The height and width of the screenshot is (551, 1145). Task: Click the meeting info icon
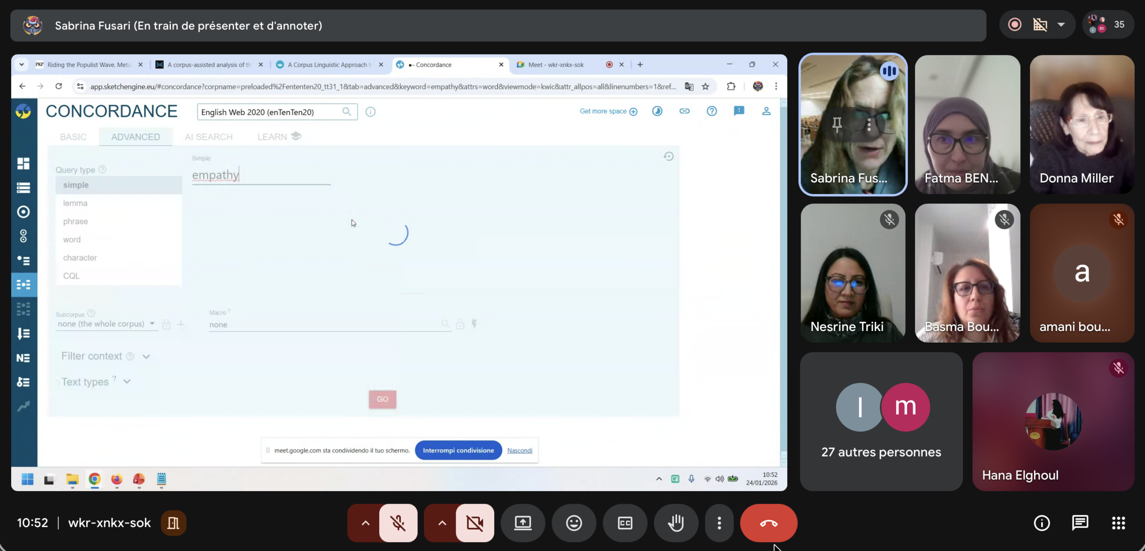[1042, 523]
